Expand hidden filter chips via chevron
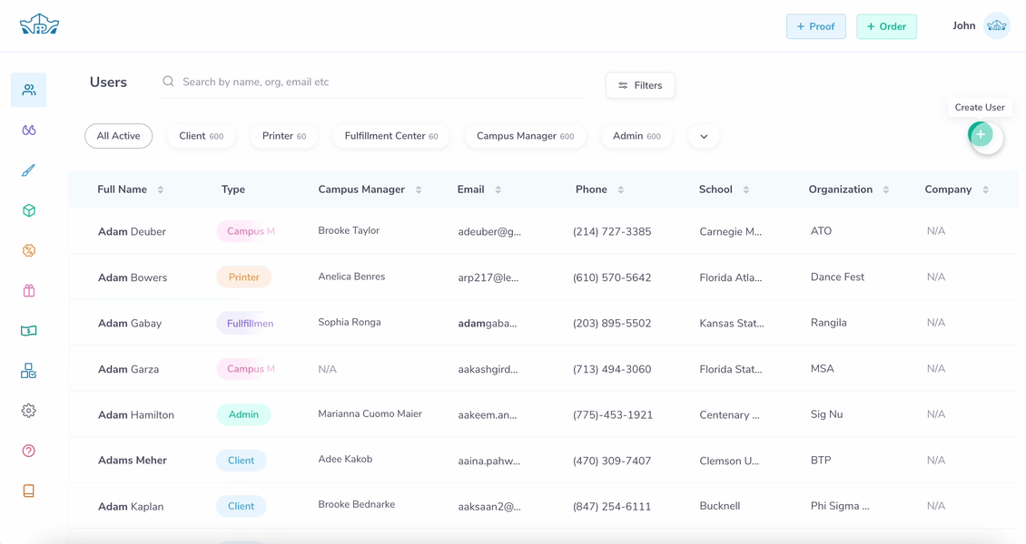 [703, 135]
